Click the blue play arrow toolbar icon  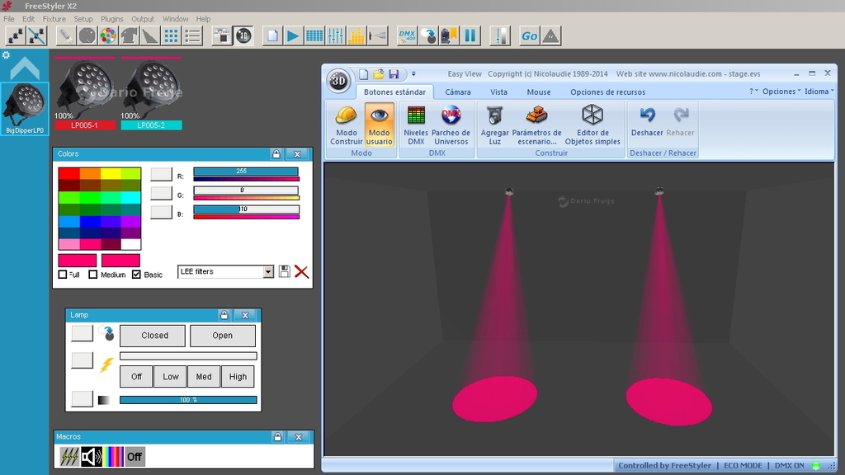pyautogui.click(x=293, y=36)
